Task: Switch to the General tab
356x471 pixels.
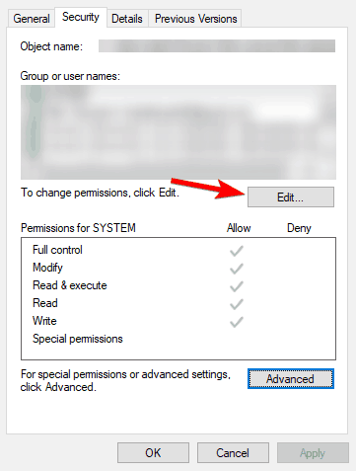Action: tap(32, 19)
